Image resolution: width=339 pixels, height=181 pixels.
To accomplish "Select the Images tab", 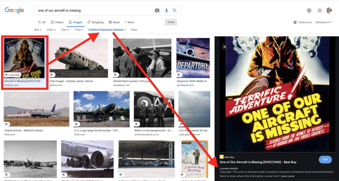I will 75,22.
